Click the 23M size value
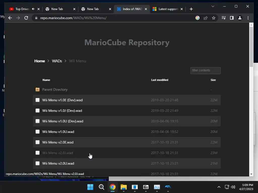The image size is (258, 193). pyautogui.click(x=214, y=153)
